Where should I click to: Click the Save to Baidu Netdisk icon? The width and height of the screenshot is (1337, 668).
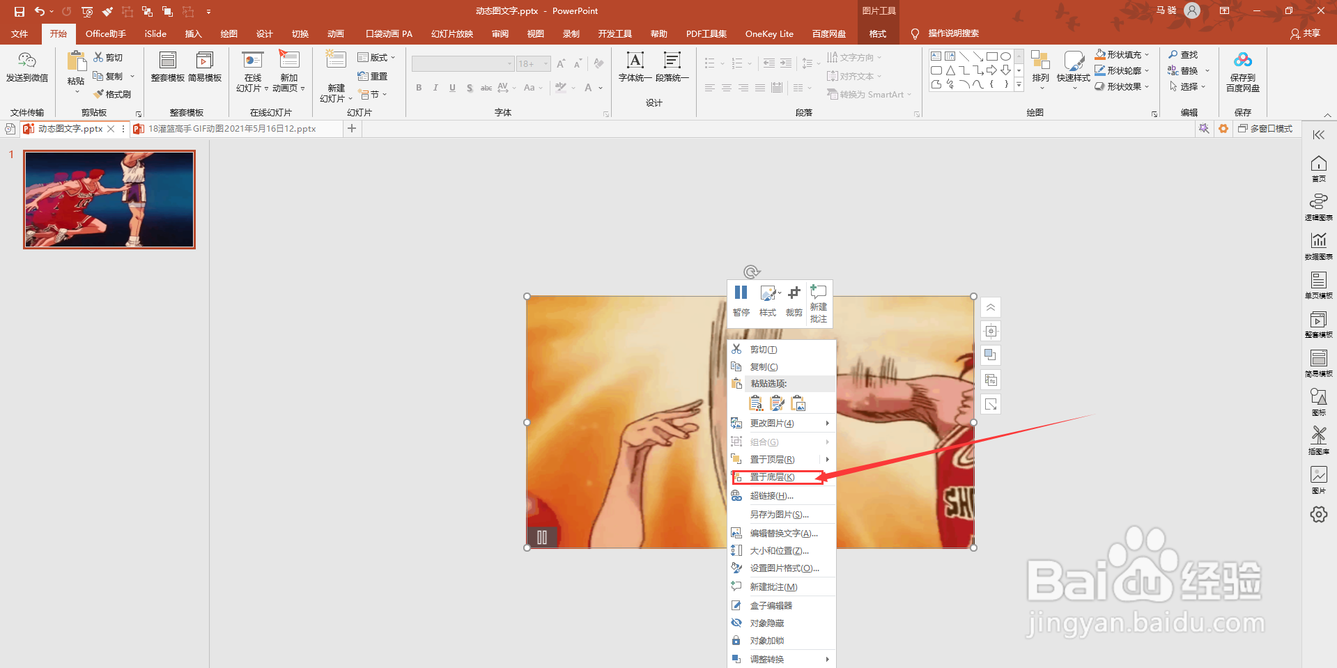(1243, 60)
